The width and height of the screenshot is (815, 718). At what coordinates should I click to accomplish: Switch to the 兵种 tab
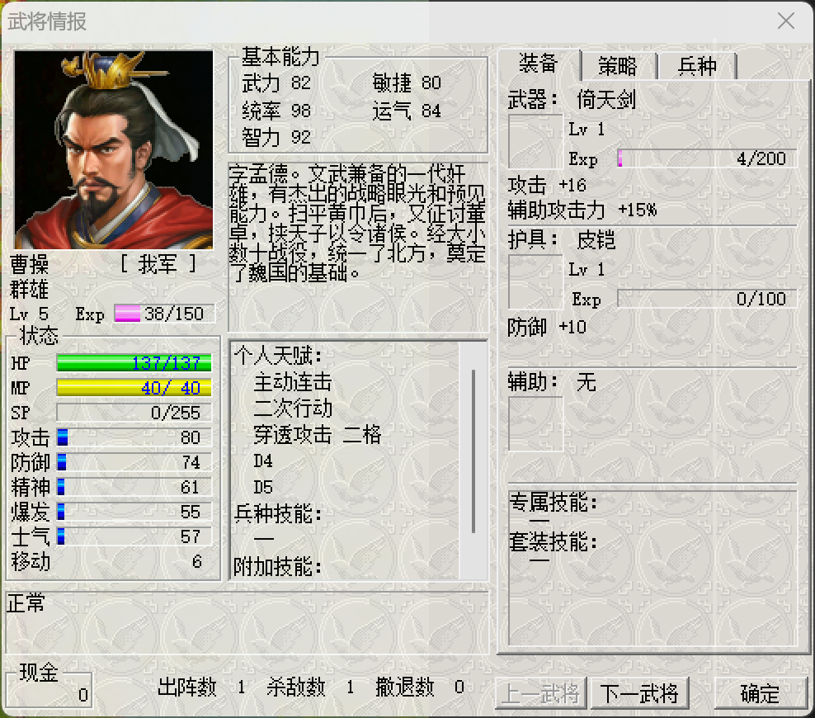(697, 66)
